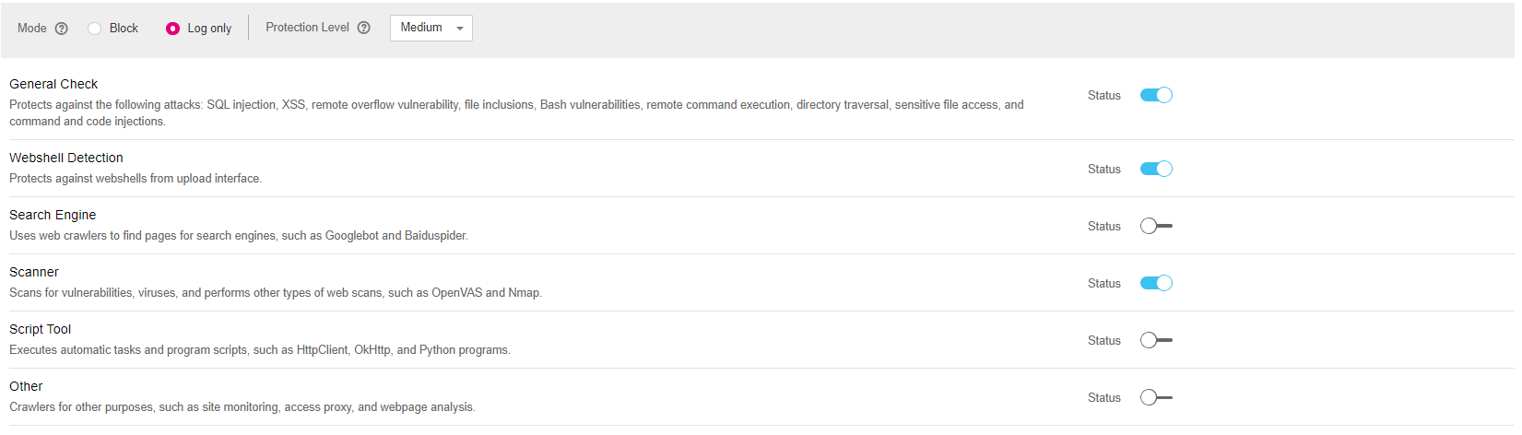The height and width of the screenshot is (435, 1522).
Task: Select the Log only radio button
Action: (x=172, y=29)
